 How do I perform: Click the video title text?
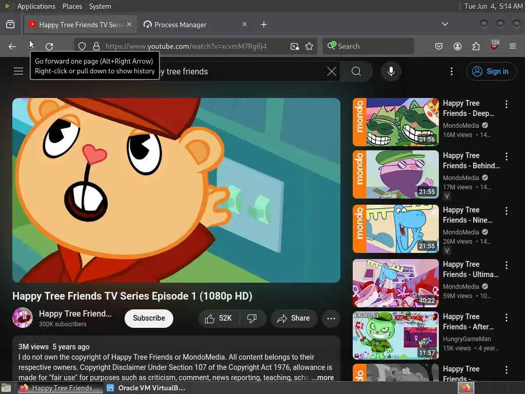point(132,296)
